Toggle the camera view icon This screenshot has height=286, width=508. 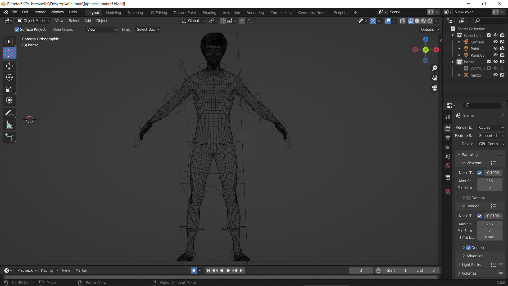pyautogui.click(x=434, y=88)
